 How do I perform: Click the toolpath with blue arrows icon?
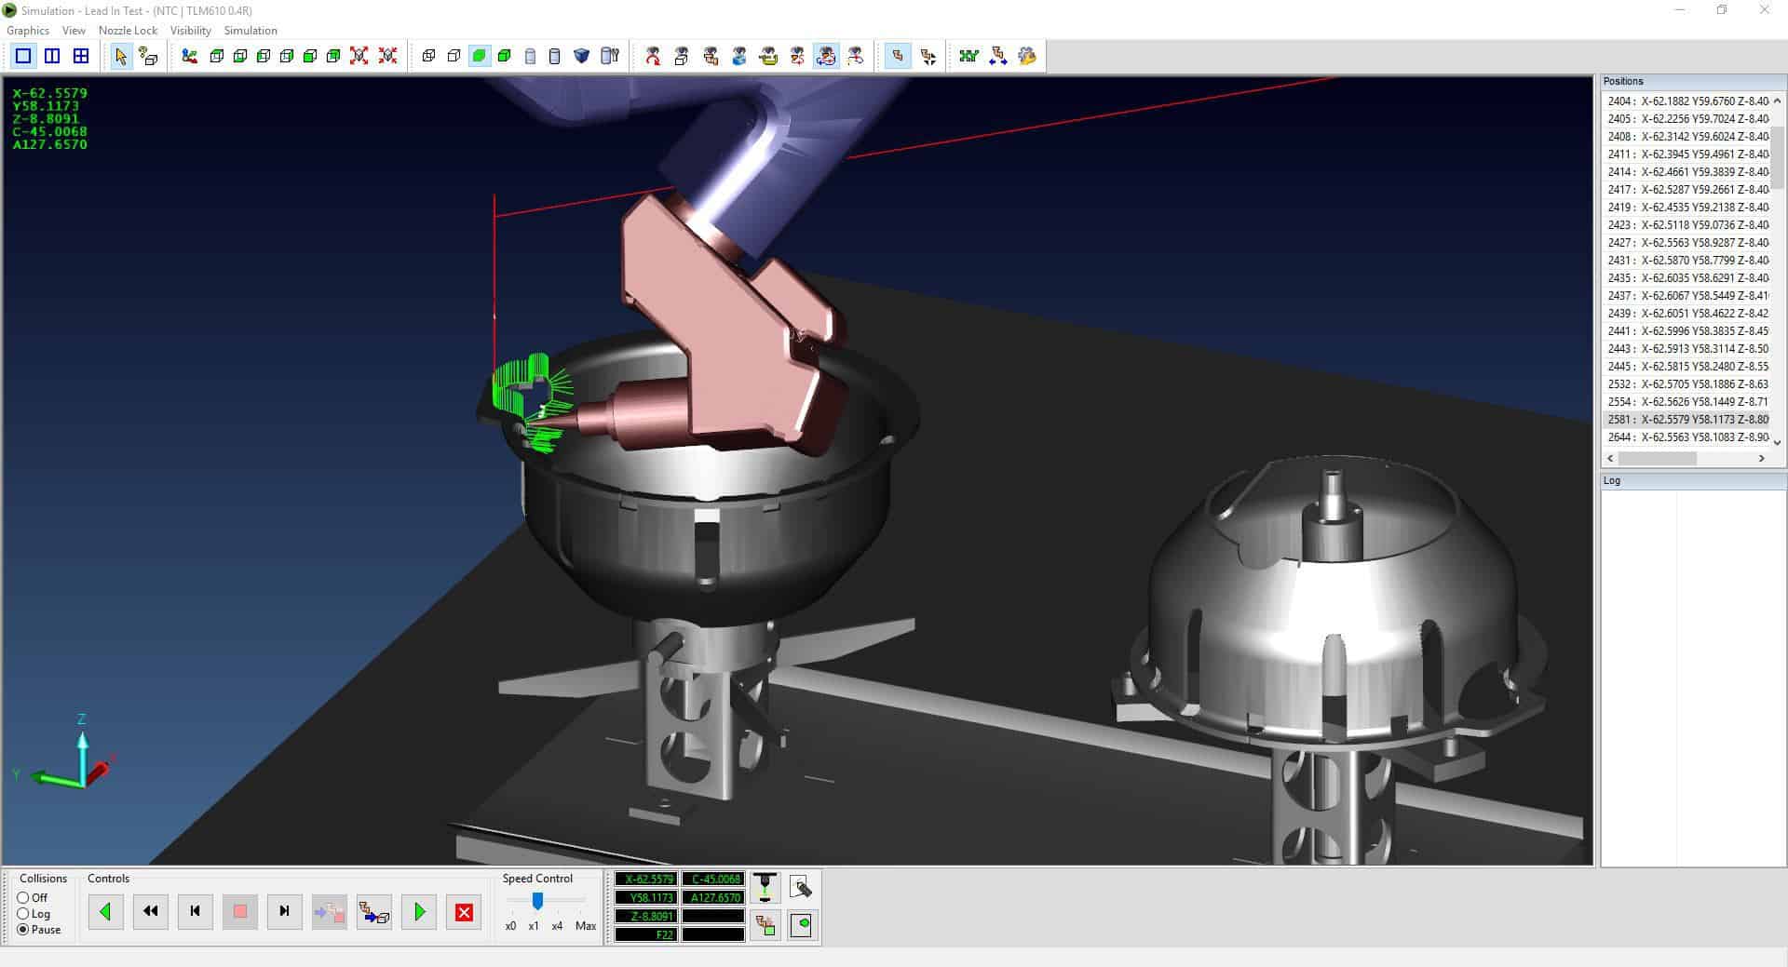[997, 56]
